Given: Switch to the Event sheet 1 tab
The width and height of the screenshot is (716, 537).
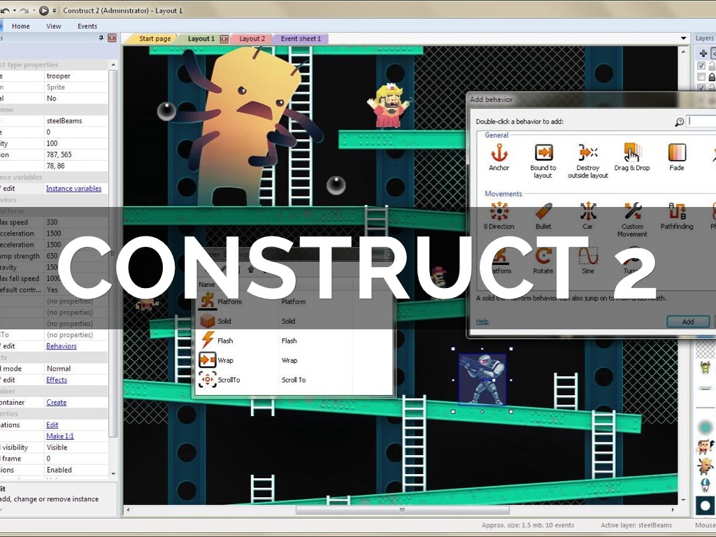Looking at the screenshot, I should (301, 39).
